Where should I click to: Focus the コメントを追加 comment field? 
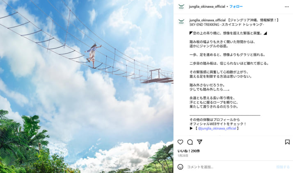(x=230, y=167)
